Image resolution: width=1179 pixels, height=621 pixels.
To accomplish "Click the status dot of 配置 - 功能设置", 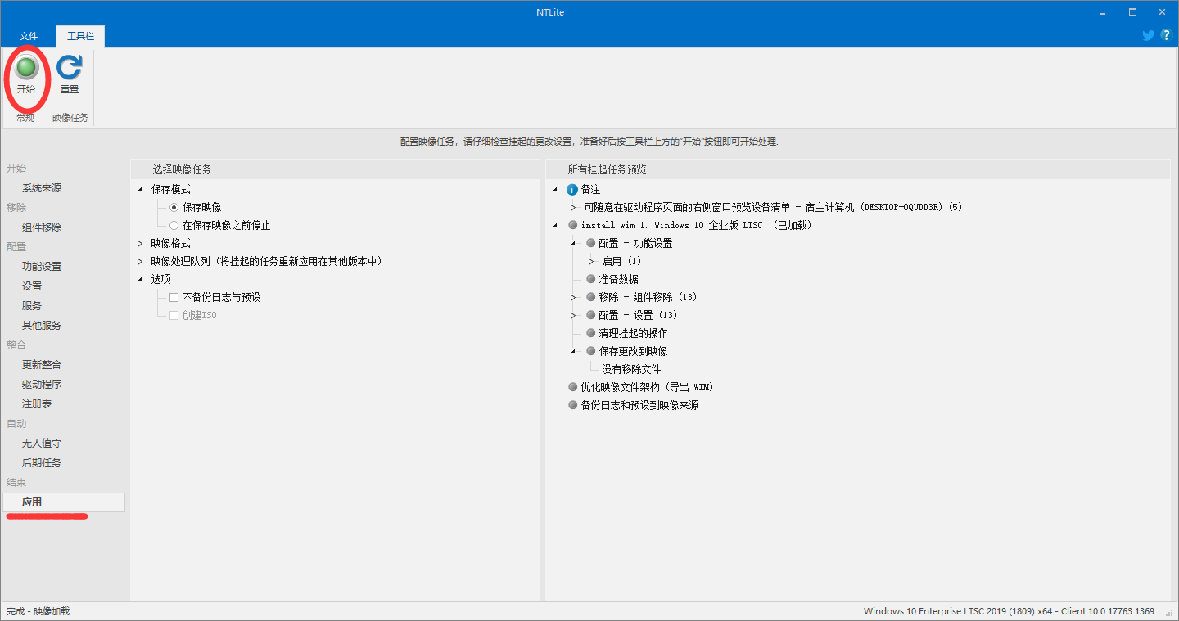I will tap(590, 243).
